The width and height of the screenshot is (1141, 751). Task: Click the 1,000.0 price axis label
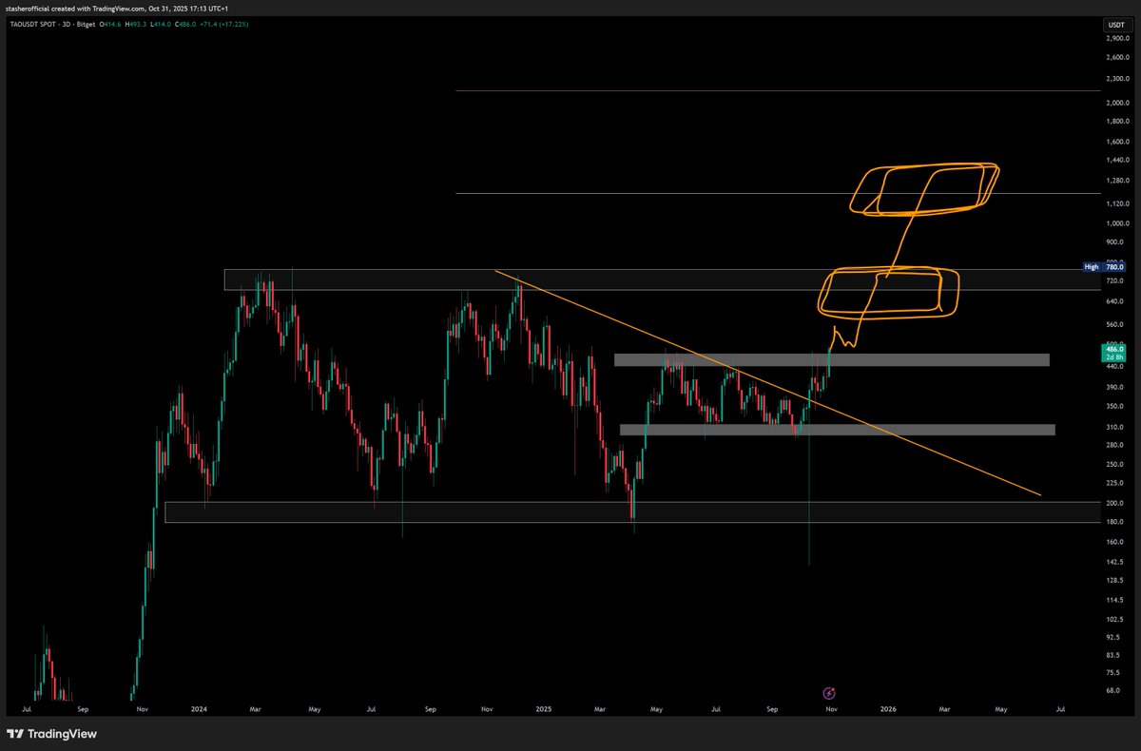point(1116,223)
